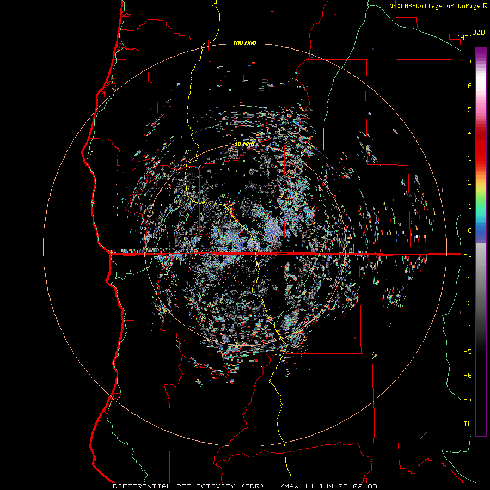
Task: Click the -2 dB mark on the color scale
Action: [468, 279]
